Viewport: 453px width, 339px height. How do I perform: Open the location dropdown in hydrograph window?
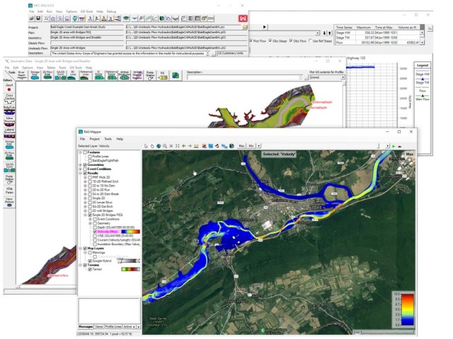coord(318,33)
